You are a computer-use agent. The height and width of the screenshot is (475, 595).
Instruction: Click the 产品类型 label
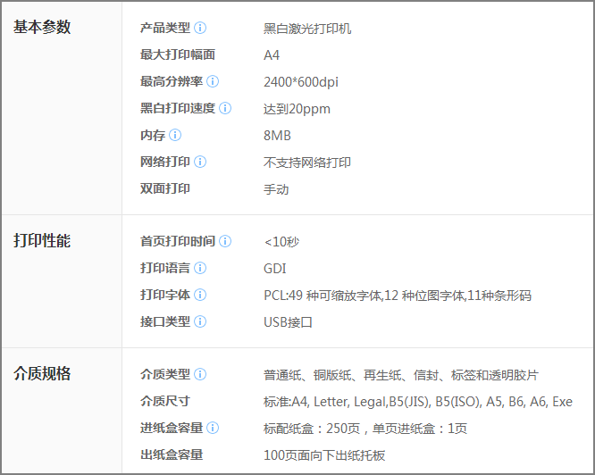coord(165,28)
